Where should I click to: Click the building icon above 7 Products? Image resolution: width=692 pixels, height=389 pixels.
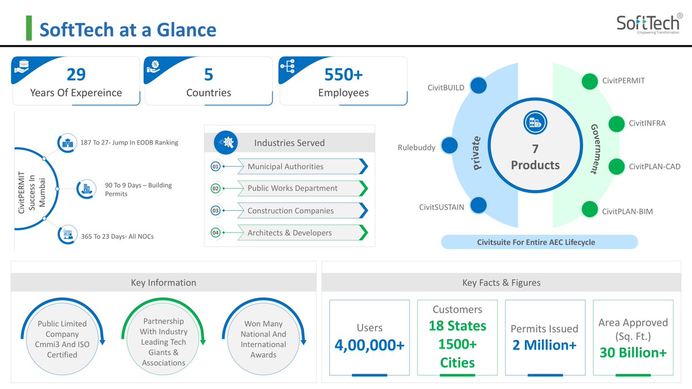point(535,122)
